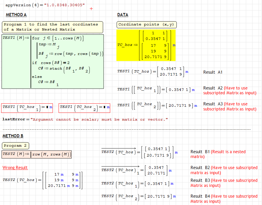Click the METHOD B heading
The image size is (262, 205).
point(13,136)
